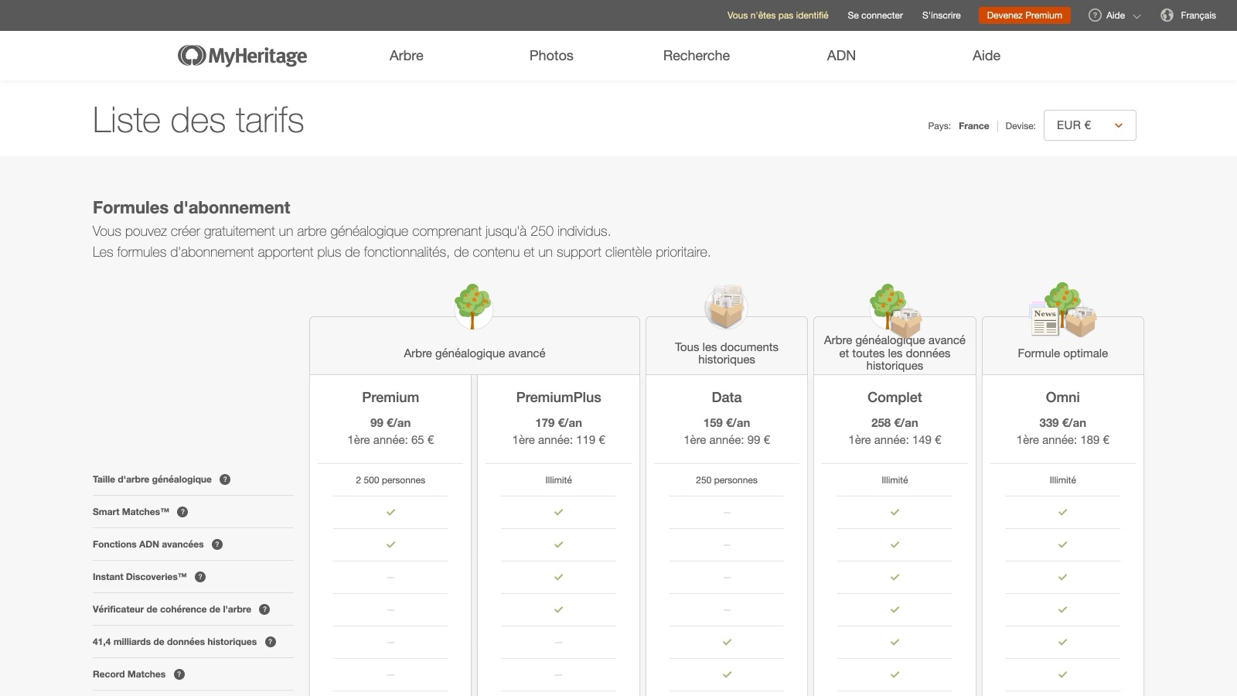The height and width of the screenshot is (696, 1237).
Task: Click help icon next to Taille d'arbre généalogique
Action: coord(225,479)
